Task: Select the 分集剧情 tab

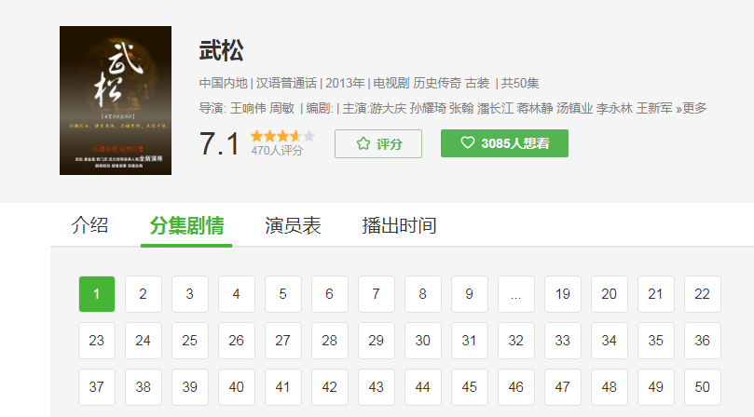Action: pyautogui.click(x=186, y=225)
